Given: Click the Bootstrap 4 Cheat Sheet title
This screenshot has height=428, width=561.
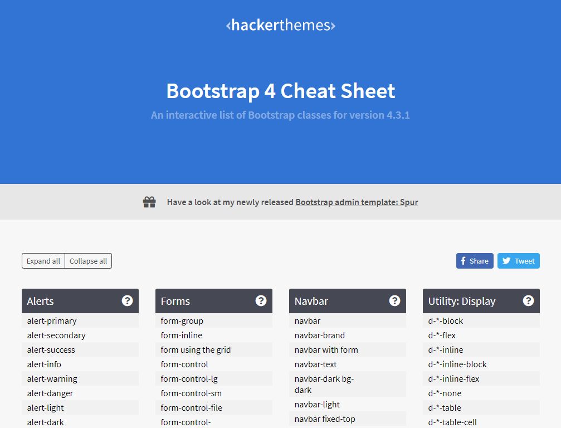Looking at the screenshot, I should coord(281,91).
